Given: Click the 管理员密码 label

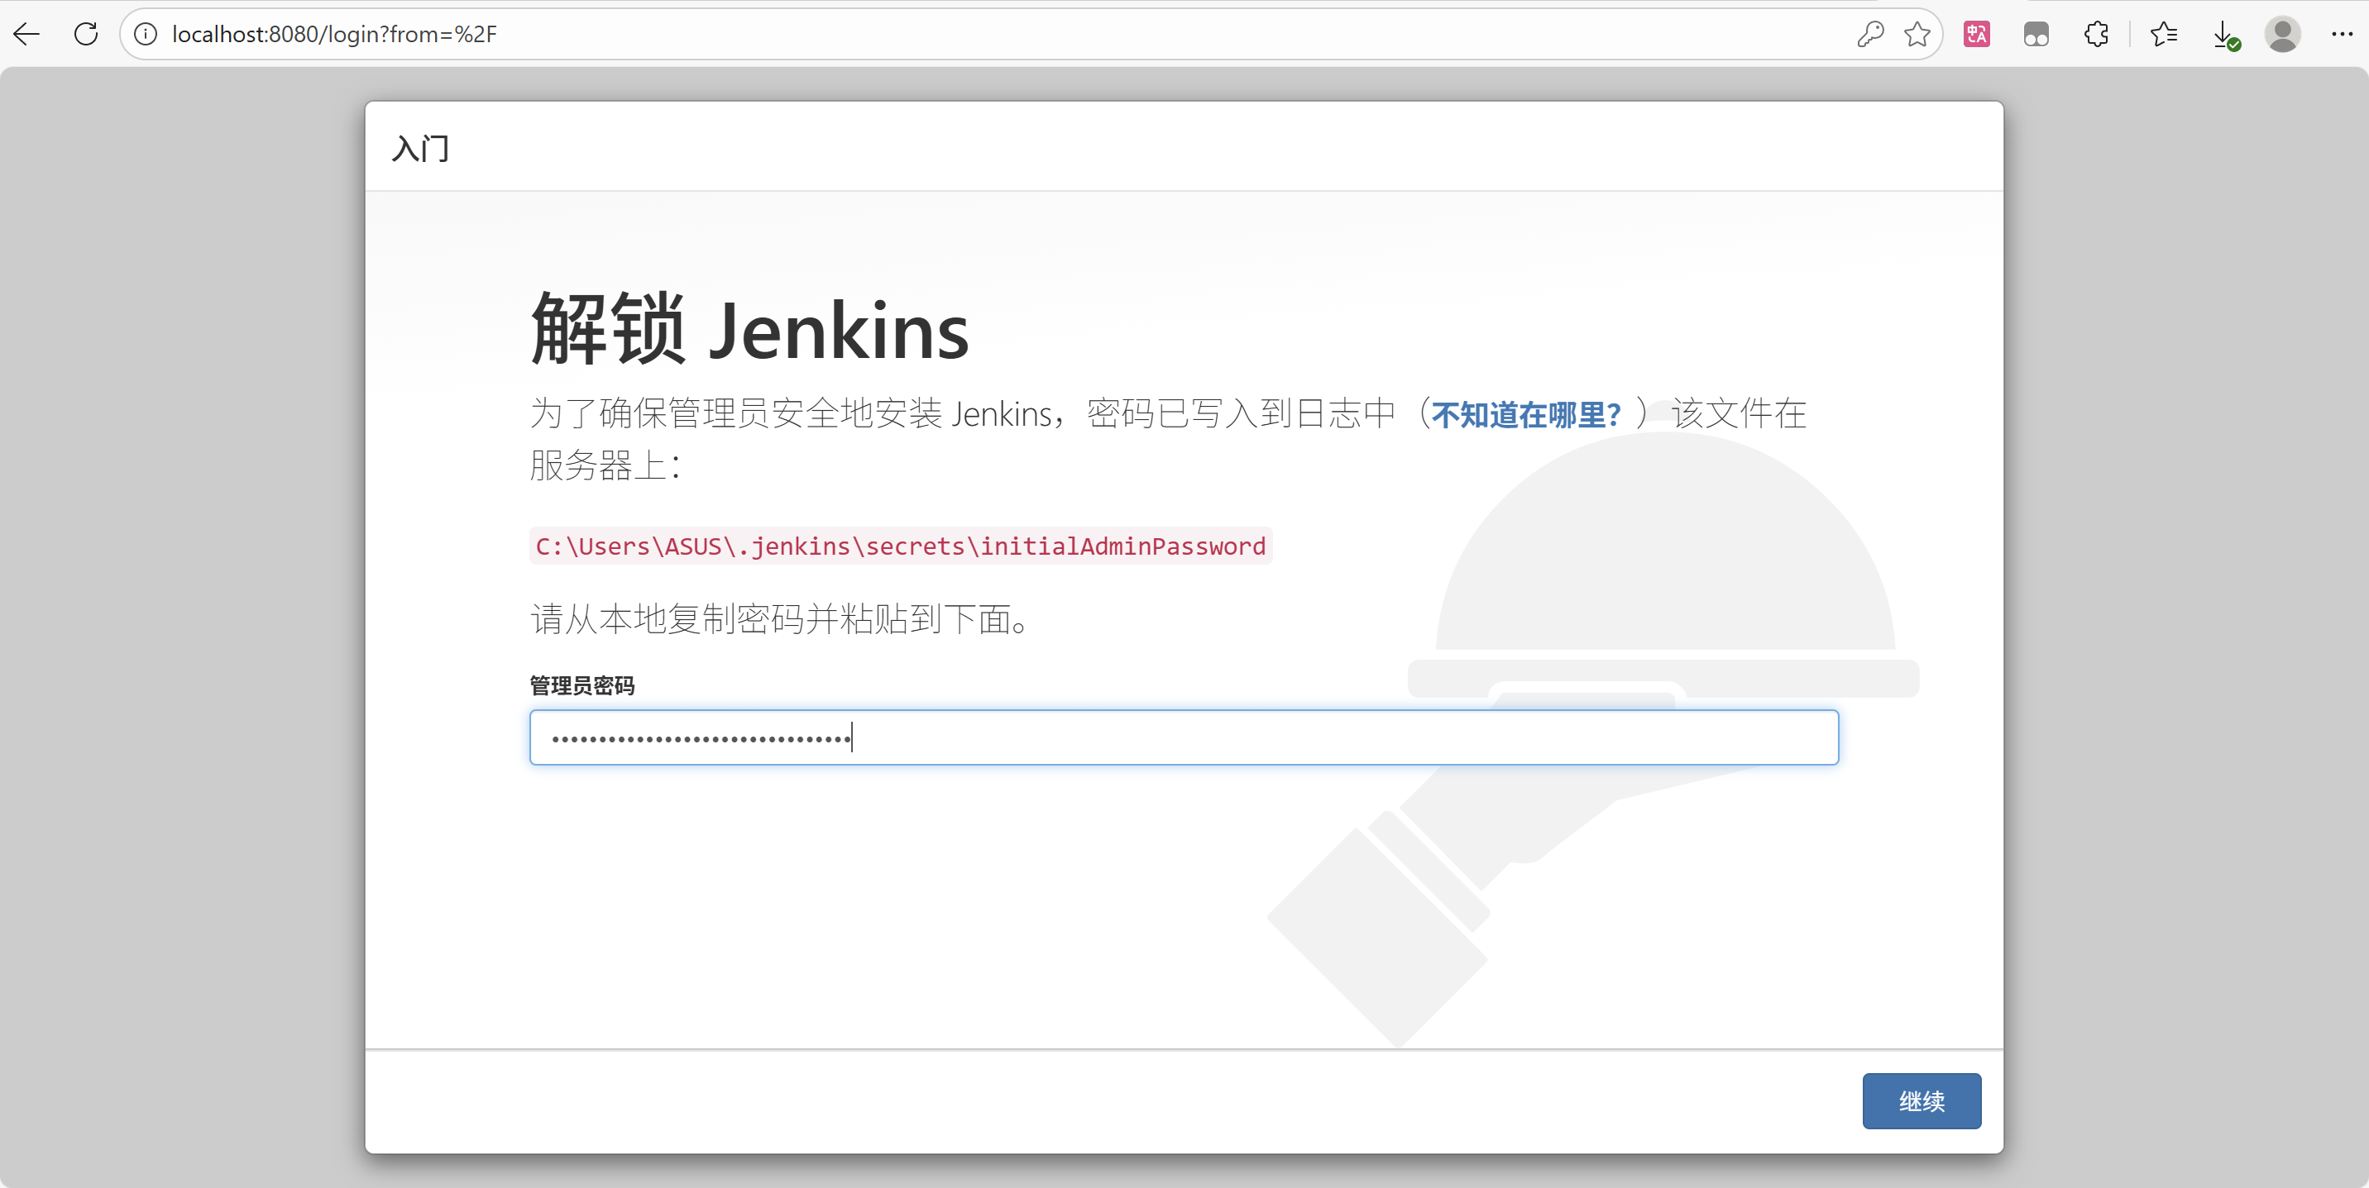Looking at the screenshot, I should click(582, 685).
